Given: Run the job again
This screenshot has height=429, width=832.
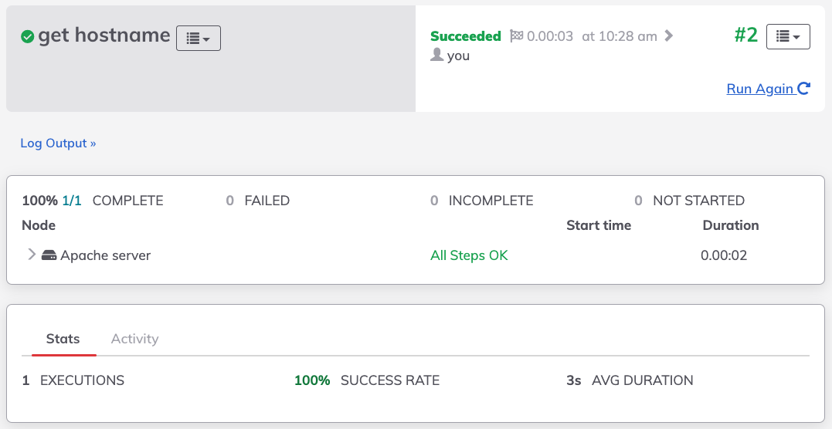Looking at the screenshot, I should pos(768,89).
